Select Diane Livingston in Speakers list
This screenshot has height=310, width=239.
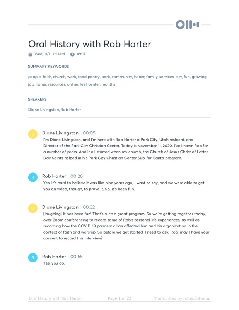click(43, 110)
